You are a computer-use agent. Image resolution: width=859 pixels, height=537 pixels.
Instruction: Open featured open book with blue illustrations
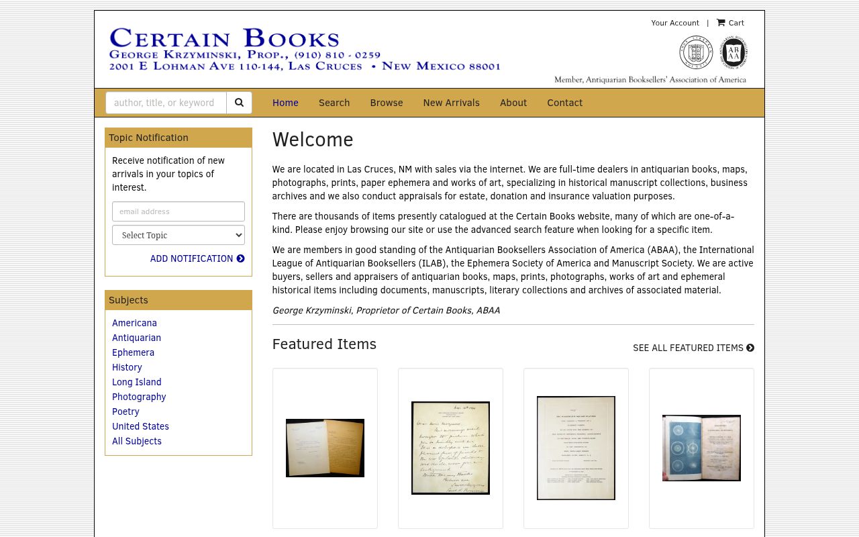[x=701, y=448]
